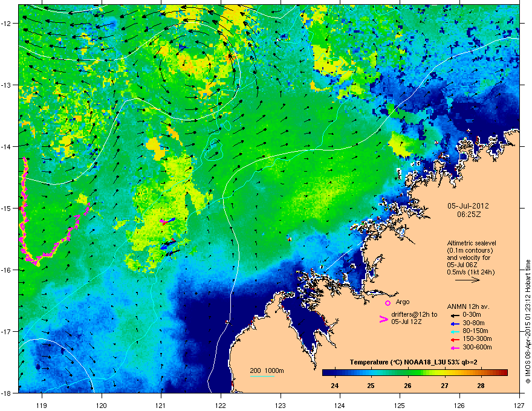Viewport: 532px width, 411px height.
Task: Click color bar tick label 25
Action: (x=371, y=386)
